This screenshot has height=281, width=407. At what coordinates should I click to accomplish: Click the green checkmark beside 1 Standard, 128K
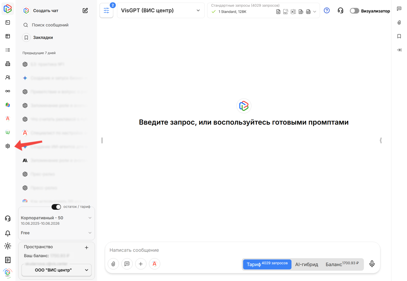(x=213, y=12)
